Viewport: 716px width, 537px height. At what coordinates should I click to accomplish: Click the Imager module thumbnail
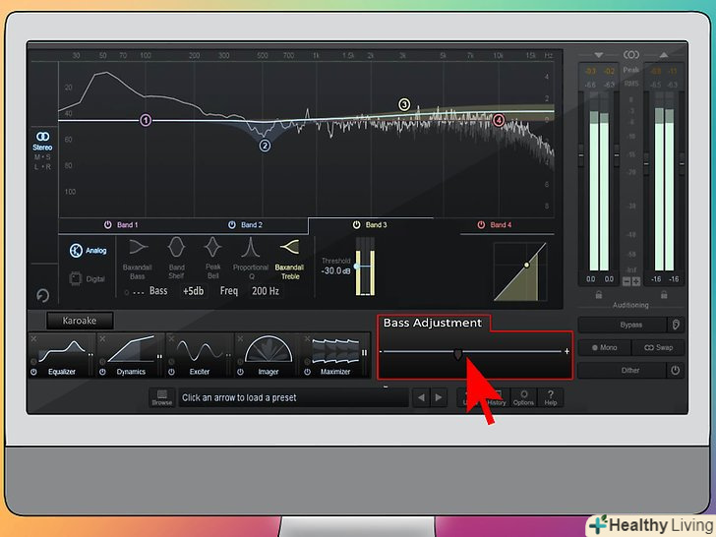tap(268, 355)
